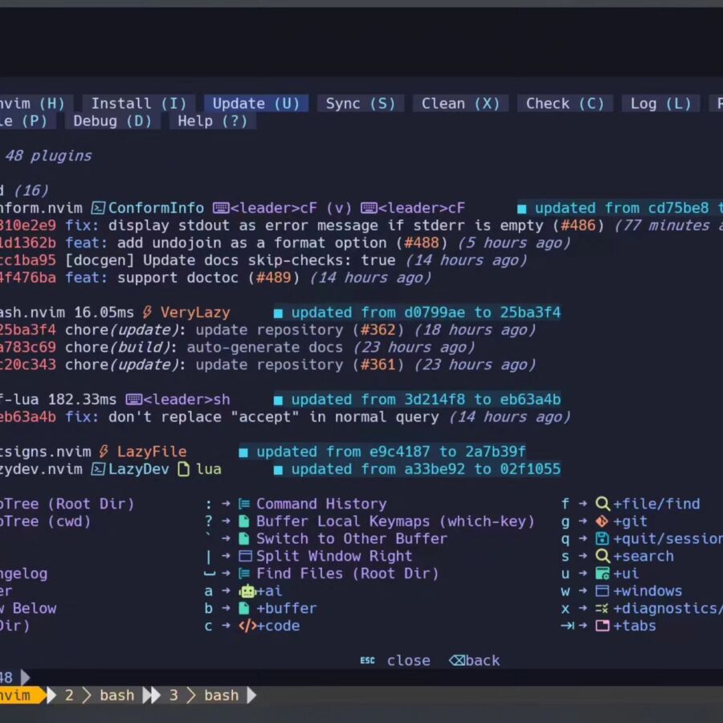Click the Buffer Local Keymaps file icon
Image resolution: width=723 pixels, height=723 pixels.
pos(244,521)
